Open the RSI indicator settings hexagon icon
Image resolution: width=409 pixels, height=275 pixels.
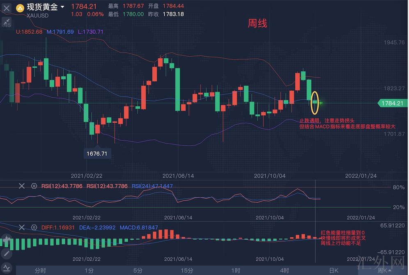34,186
